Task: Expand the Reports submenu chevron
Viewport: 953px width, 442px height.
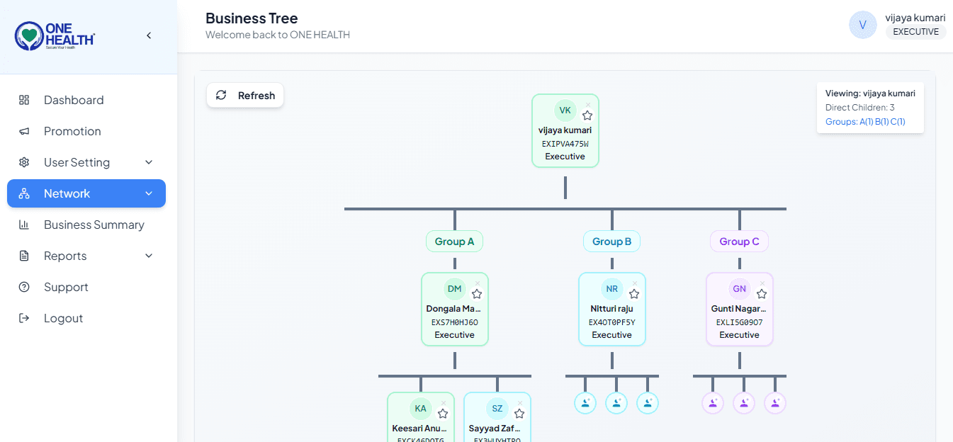Action: (x=149, y=256)
